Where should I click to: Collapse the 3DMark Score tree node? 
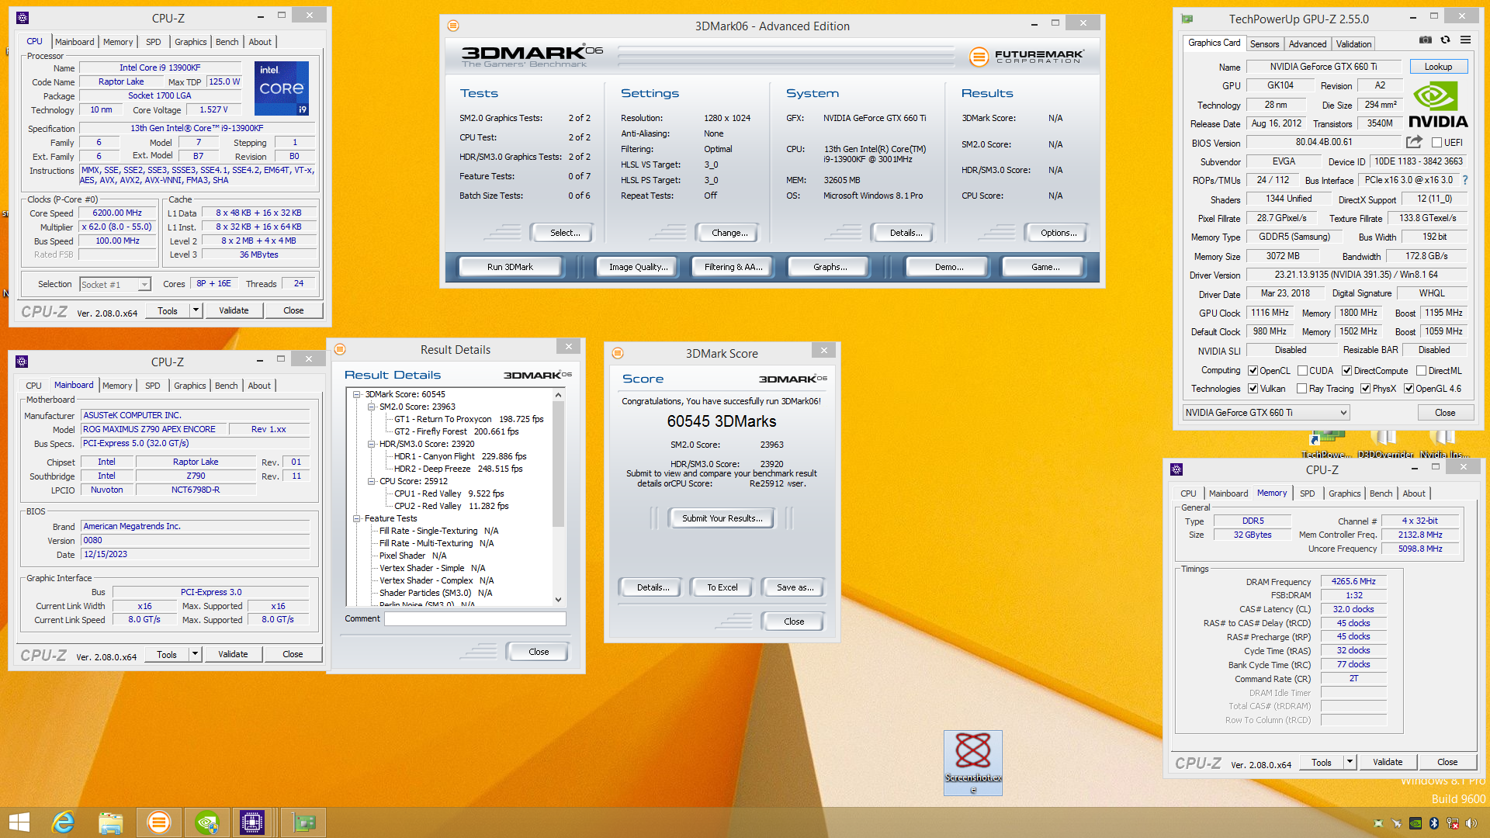(357, 394)
